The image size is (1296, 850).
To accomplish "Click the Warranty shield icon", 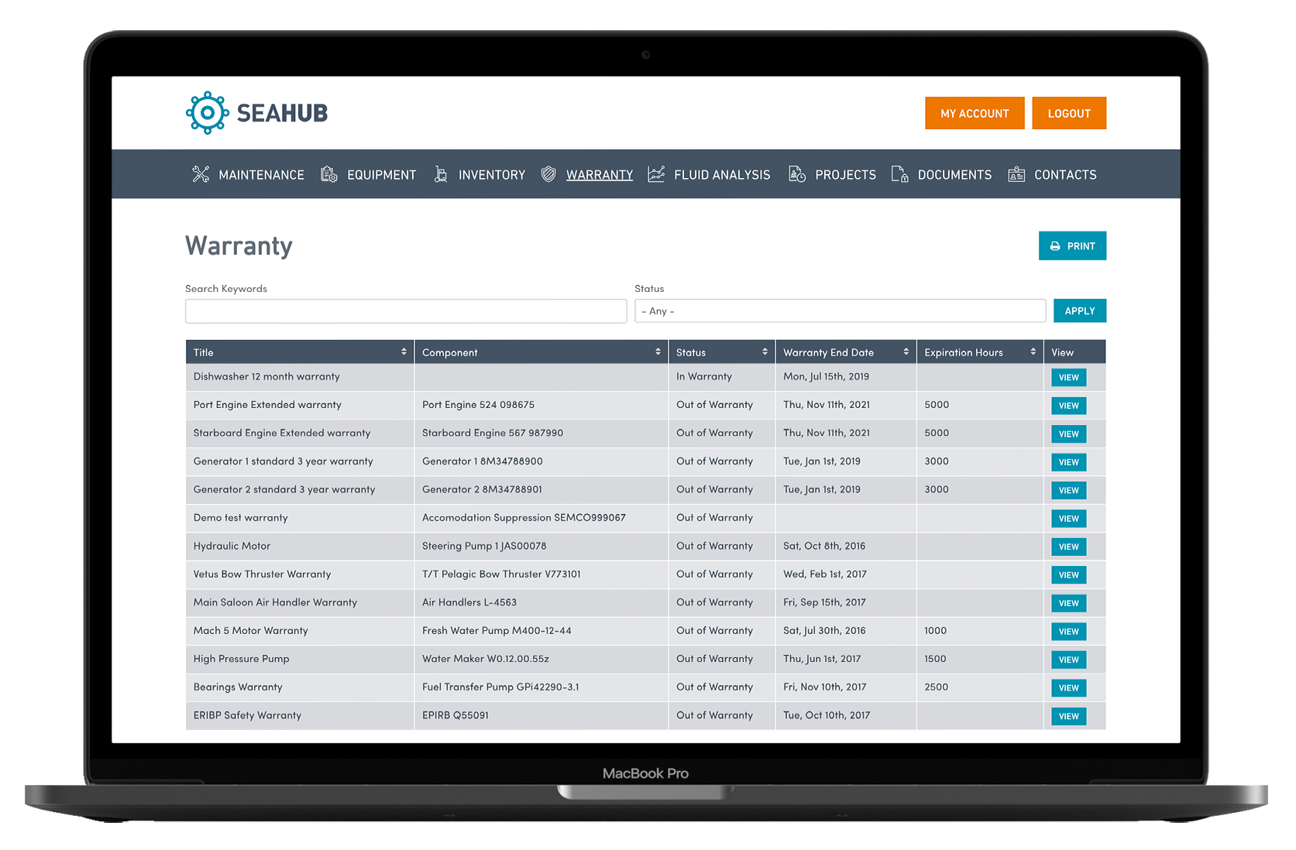I will 548,174.
